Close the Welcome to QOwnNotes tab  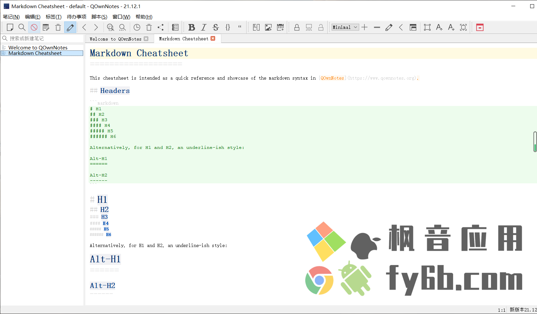[x=146, y=39]
